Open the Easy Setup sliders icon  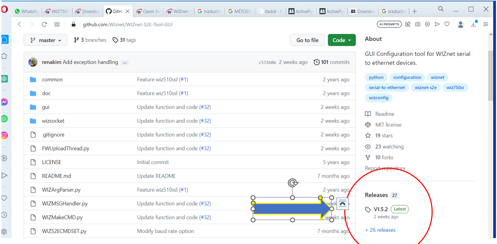click(x=486, y=24)
